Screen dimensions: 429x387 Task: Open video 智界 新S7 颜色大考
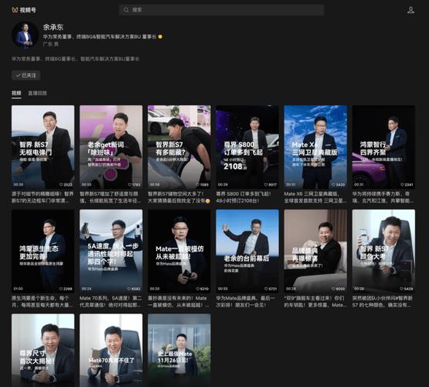click(383, 251)
